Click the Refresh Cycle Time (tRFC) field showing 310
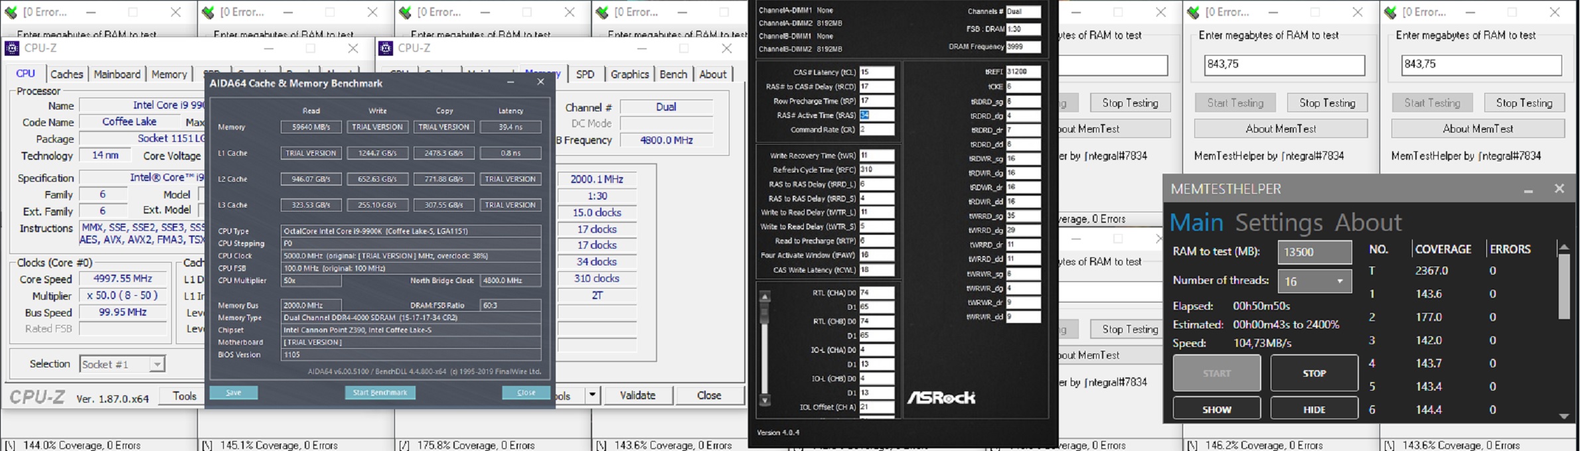The width and height of the screenshot is (1580, 451). click(877, 170)
